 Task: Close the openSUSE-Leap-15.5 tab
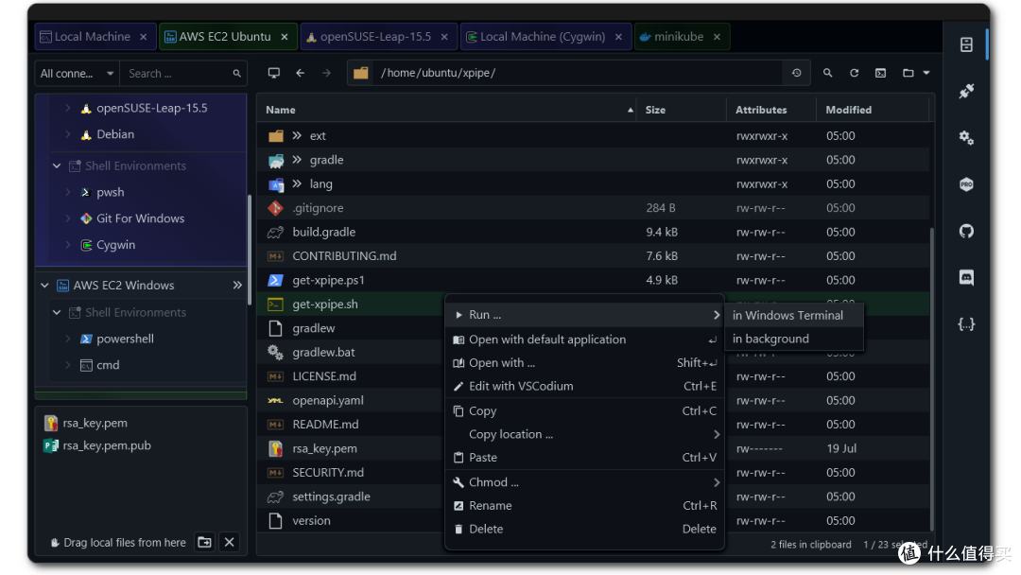point(444,37)
